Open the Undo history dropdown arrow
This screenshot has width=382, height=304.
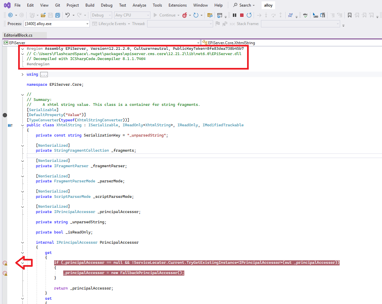point(73,15)
